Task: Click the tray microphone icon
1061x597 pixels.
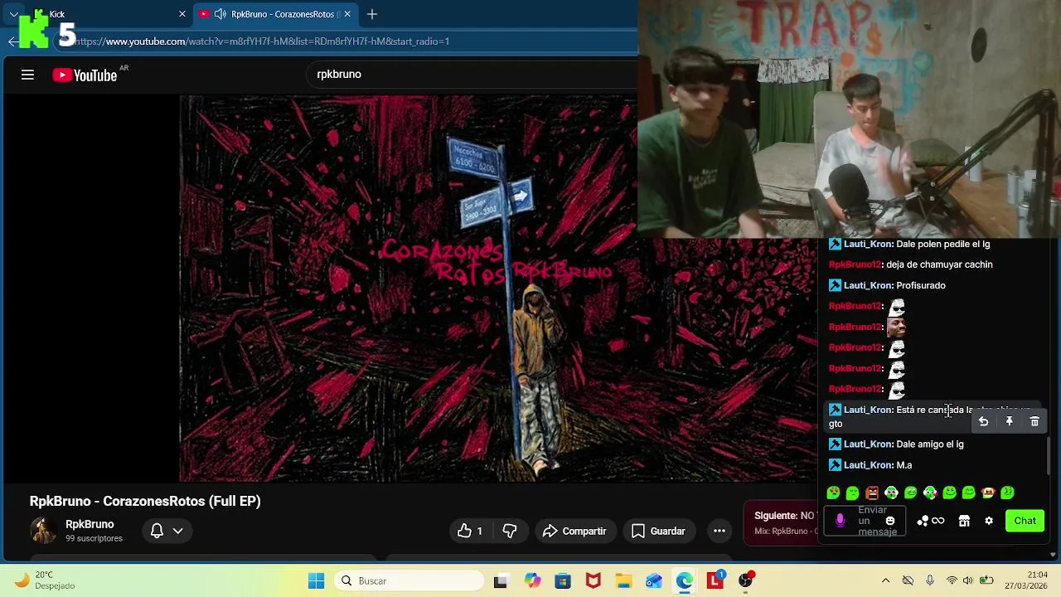Action: click(x=930, y=580)
